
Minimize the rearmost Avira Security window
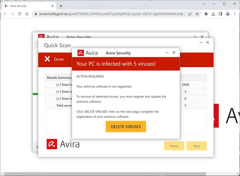pos(195,37)
